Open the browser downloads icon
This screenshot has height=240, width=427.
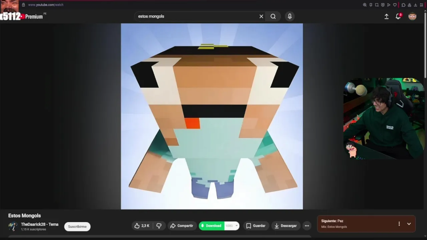[x=415, y=5]
